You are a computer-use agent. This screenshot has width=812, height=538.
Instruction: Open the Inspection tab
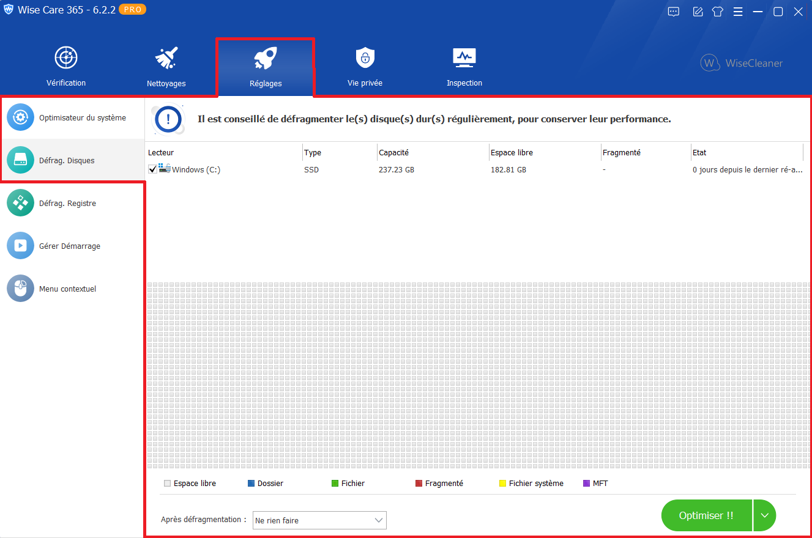(464, 67)
